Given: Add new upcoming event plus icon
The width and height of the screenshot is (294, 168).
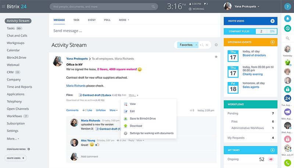Looking at the screenshot, I should [x=272, y=42].
